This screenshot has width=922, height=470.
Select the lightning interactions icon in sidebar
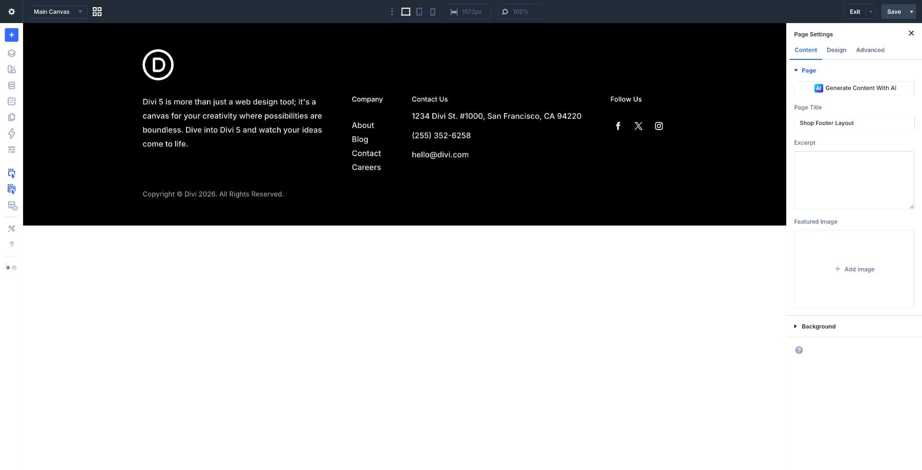(x=11, y=133)
